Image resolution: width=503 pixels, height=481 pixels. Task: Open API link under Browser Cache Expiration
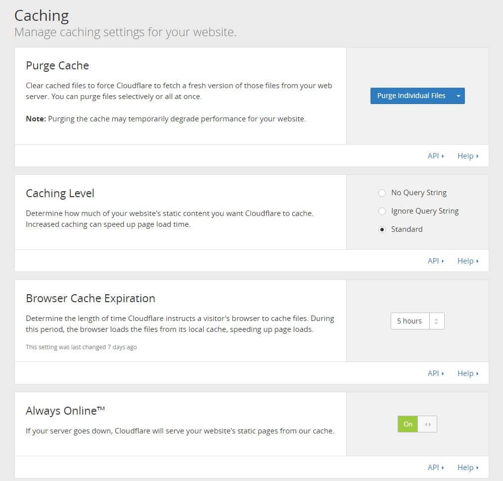point(435,374)
